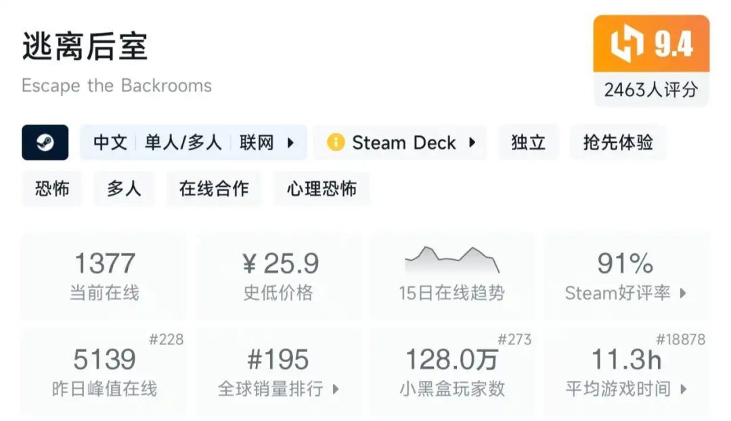Click the 小黑盒玩家数 128.0万 card

tap(452, 371)
